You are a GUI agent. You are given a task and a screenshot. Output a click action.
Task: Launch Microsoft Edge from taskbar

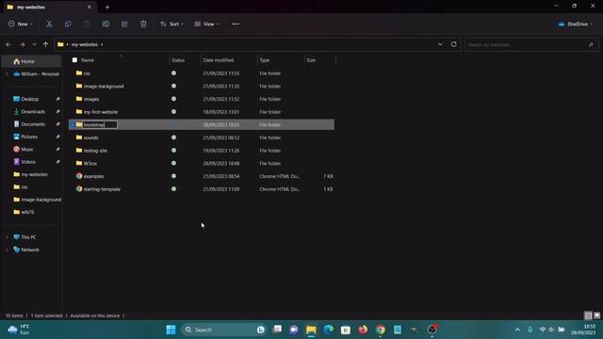click(x=329, y=330)
